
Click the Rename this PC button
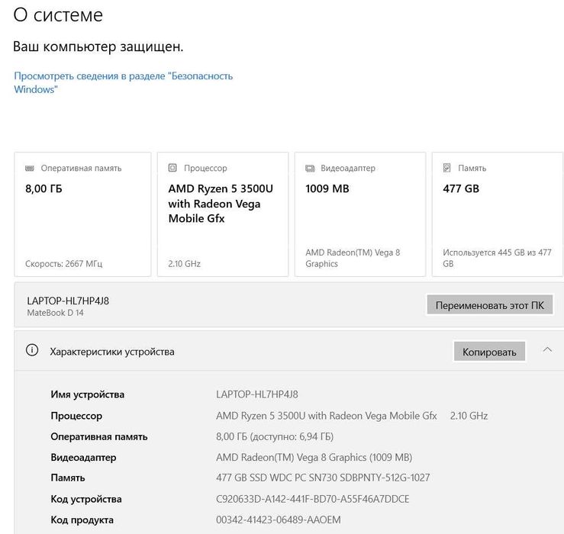pyautogui.click(x=489, y=305)
